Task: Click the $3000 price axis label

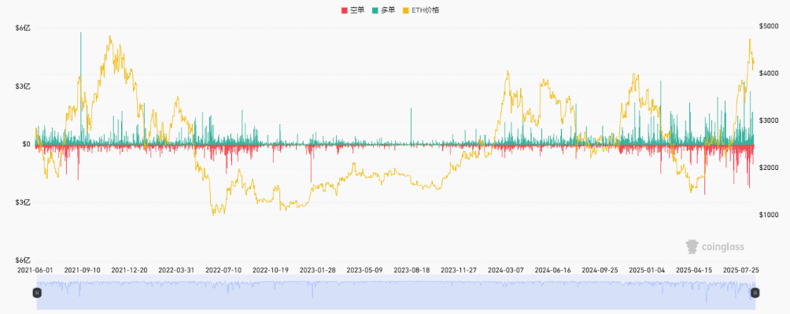Action: click(770, 120)
